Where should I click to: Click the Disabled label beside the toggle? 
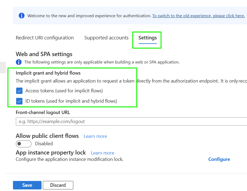click(x=44, y=144)
